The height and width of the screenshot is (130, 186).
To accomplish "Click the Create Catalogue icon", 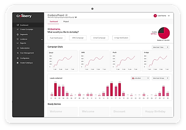I will (18, 63).
